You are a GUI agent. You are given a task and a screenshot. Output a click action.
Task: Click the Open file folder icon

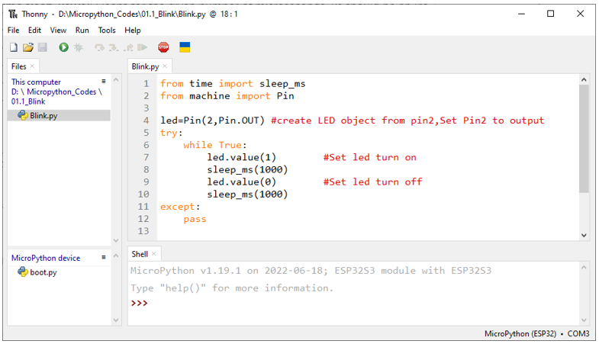pos(28,47)
